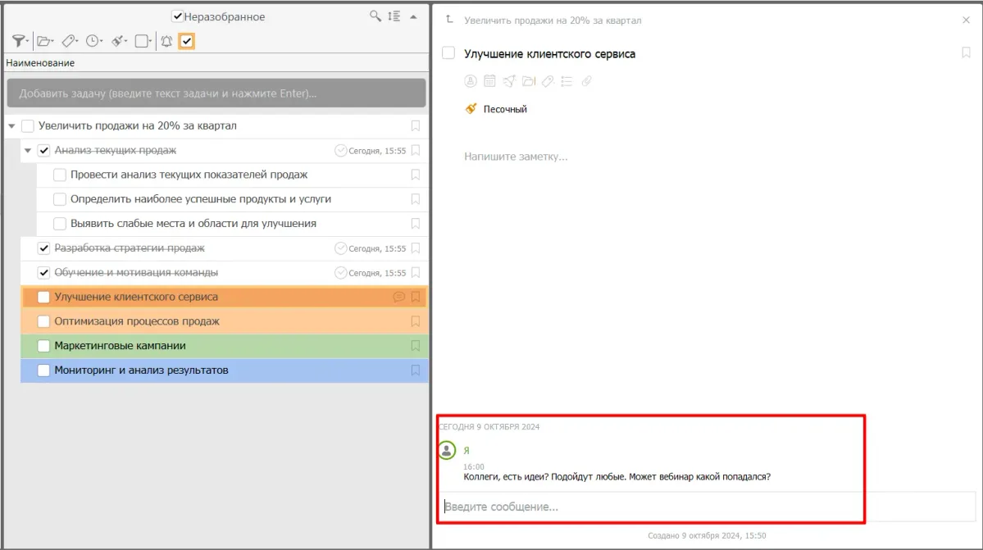Click the bell reminders icon in toolbar

pos(166,41)
